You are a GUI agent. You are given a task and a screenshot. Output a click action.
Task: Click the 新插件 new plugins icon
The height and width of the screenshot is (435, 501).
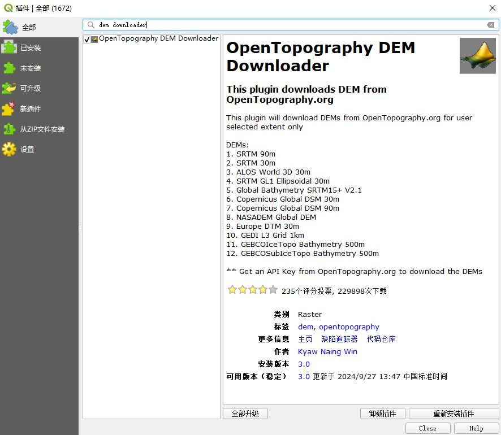[x=8, y=109]
